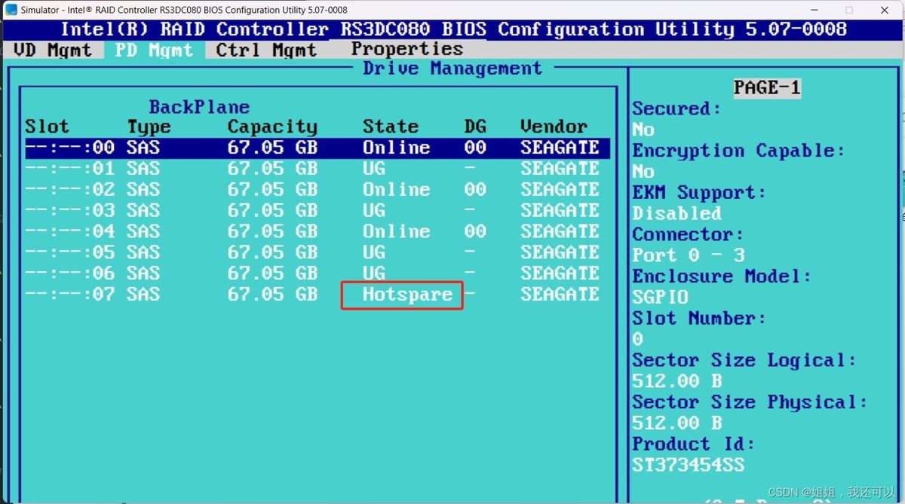Viewport: 905px width, 504px height.
Task: Click the Sector Size Logical label
Action: pyautogui.click(x=744, y=361)
